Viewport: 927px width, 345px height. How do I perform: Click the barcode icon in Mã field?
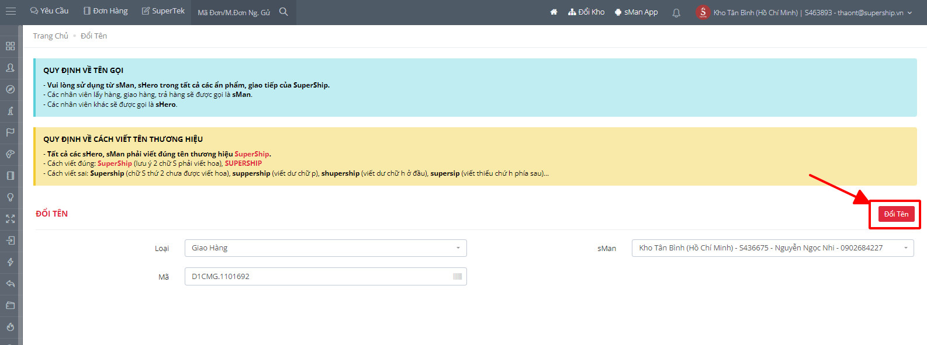coord(458,277)
